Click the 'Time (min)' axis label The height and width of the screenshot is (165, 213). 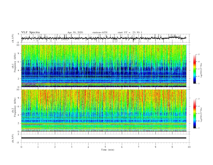point(108,150)
